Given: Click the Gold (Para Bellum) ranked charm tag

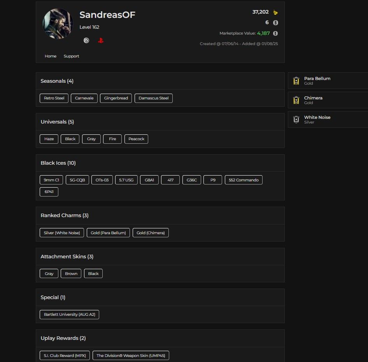Looking at the screenshot, I should pyautogui.click(x=108, y=233).
